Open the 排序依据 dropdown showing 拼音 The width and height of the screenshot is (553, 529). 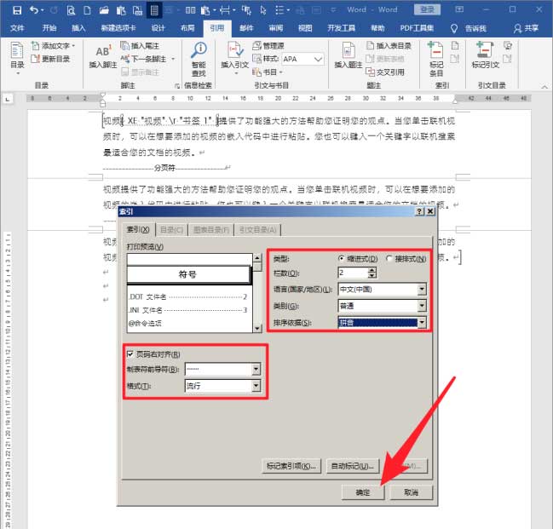coord(421,323)
